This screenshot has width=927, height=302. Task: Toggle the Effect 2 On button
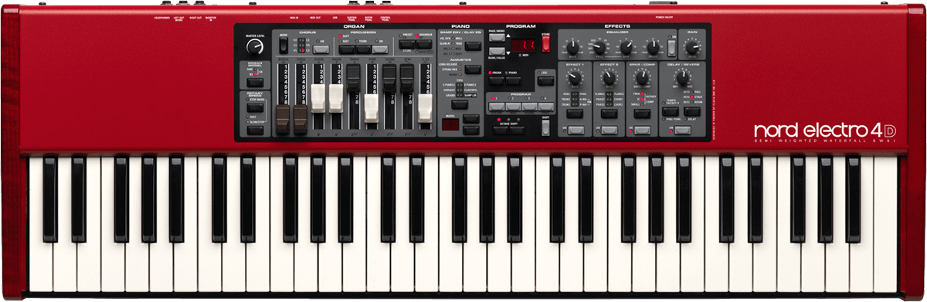(610, 130)
